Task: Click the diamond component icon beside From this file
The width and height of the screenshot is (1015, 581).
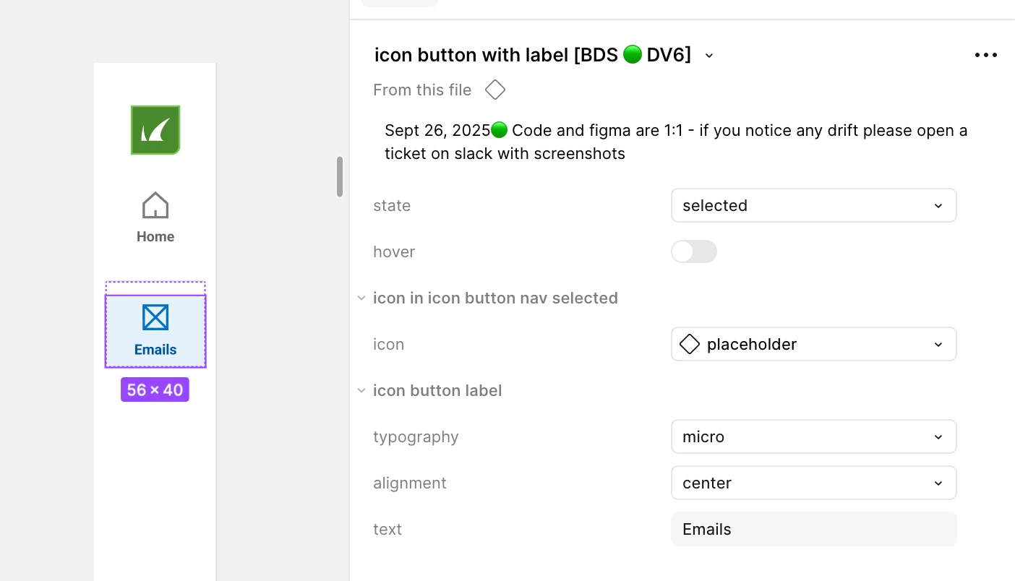Action: 495,90
